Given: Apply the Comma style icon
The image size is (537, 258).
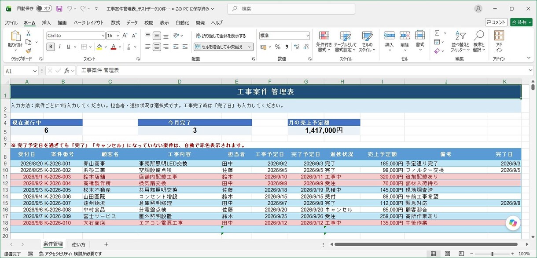Looking at the screenshot, I should [287, 47].
